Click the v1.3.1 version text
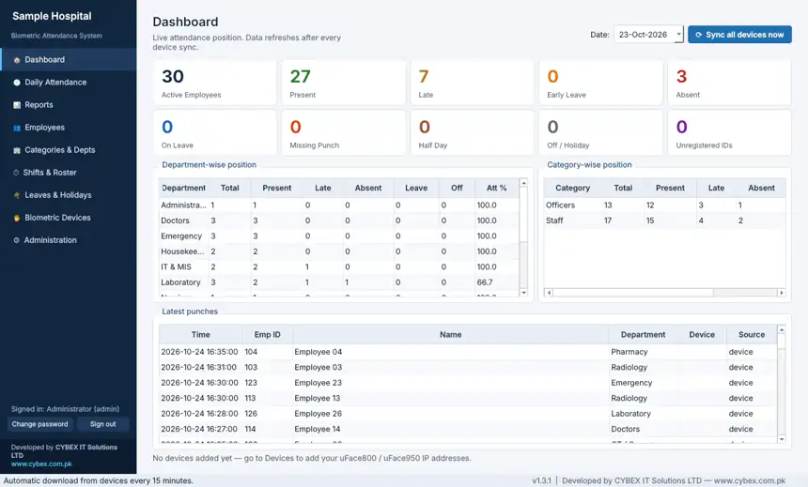Image resolution: width=808 pixels, height=487 pixels. (x=541, y=480)
